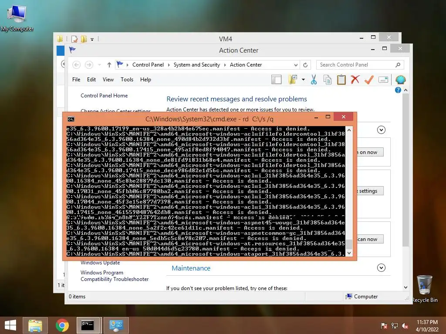Open the Tools menu

click(x=127, y=80)
